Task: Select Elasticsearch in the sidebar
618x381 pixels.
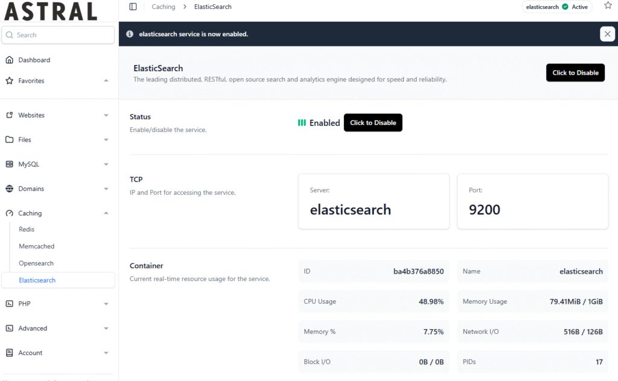Action: coord(59,280)
